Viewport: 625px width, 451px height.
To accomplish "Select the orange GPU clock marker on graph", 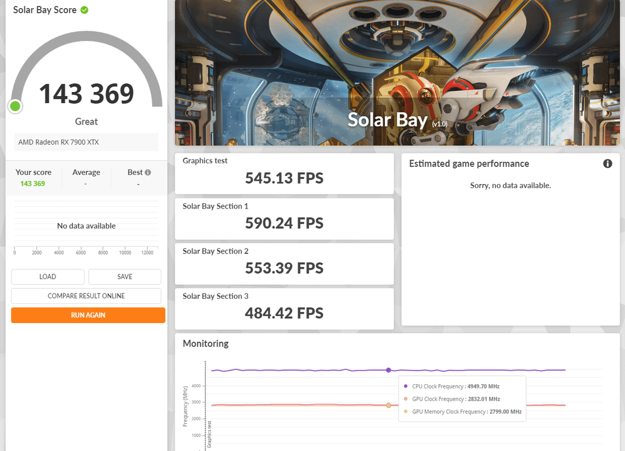I will click(x=388, y=405).
